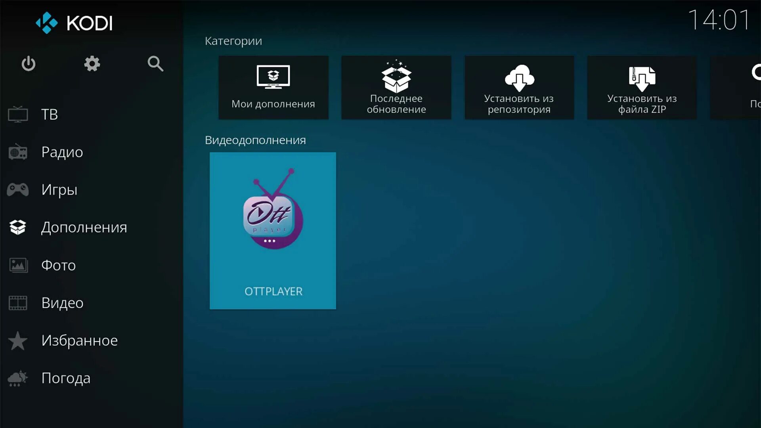The image size is (761, 428).
Task: Click the power icon in sidebar
Action: tap(28, 64)
